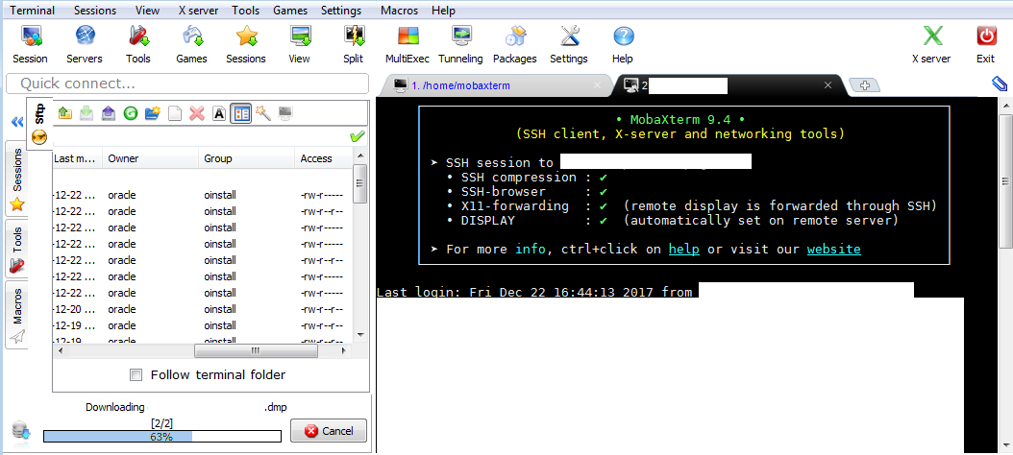Click the SFTP remote path field
The image size is (1013, 455).
click(x=200, y=136)
